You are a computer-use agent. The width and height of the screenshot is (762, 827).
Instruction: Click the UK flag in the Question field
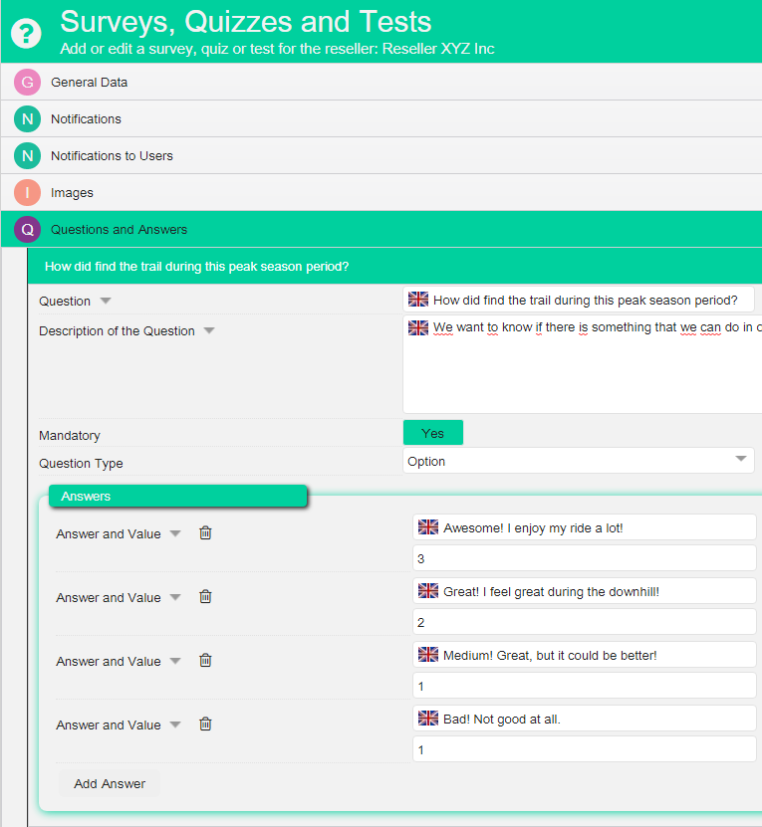tap(418, 300)
